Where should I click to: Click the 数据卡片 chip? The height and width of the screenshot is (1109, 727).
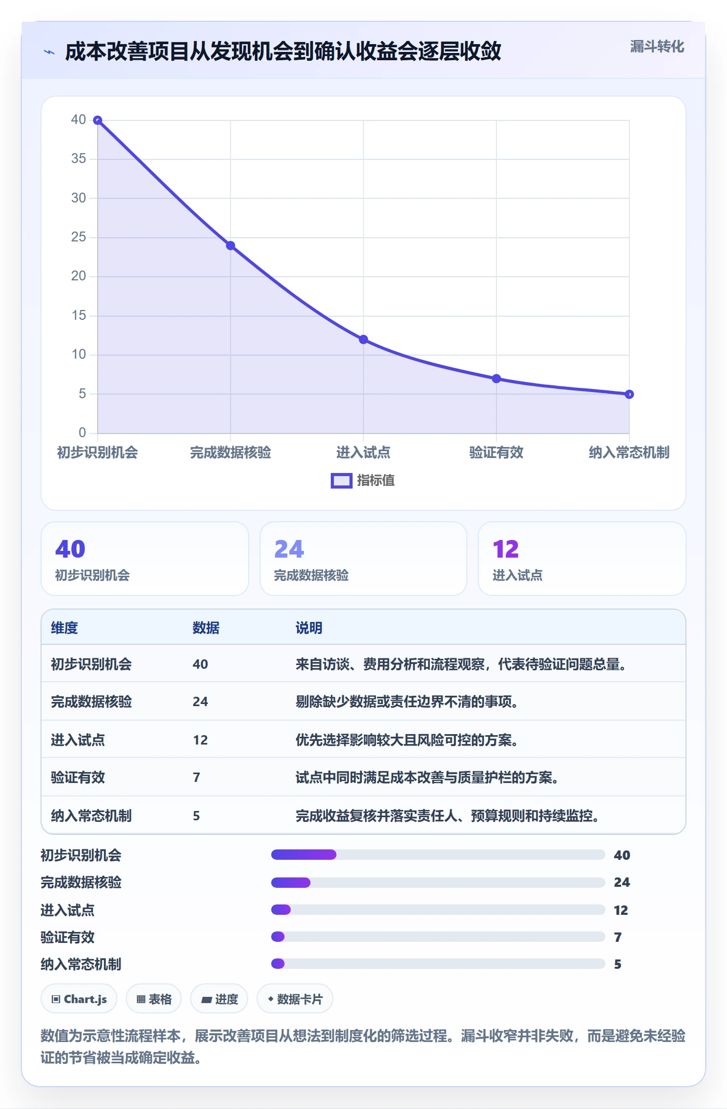(295, 999)
